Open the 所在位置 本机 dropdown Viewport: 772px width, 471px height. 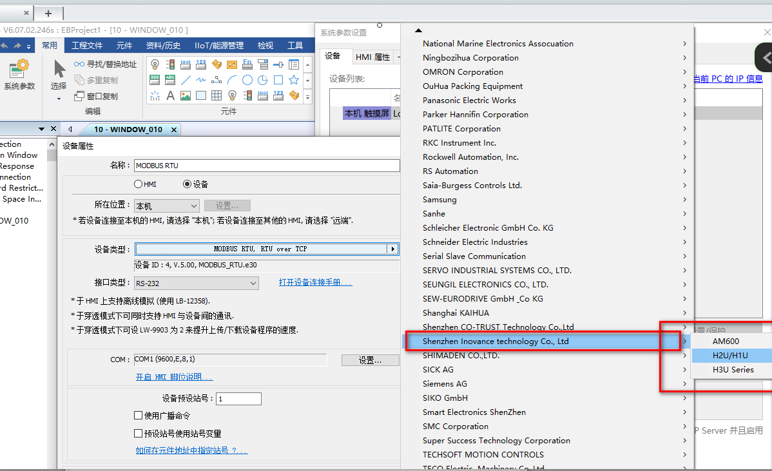tap(167, 206)
